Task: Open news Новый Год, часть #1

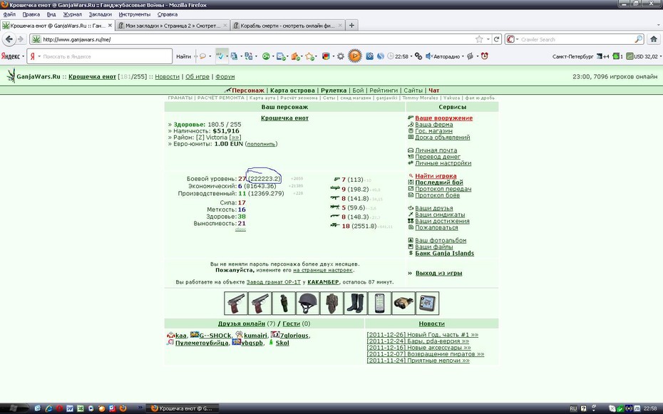Action: click(423, 335)
